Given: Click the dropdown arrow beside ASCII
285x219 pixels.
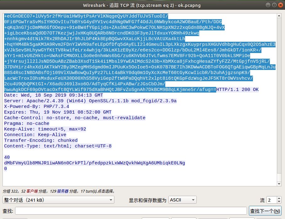Looking at the screenshot, I should pyautogui.click(x=193, y=200).
